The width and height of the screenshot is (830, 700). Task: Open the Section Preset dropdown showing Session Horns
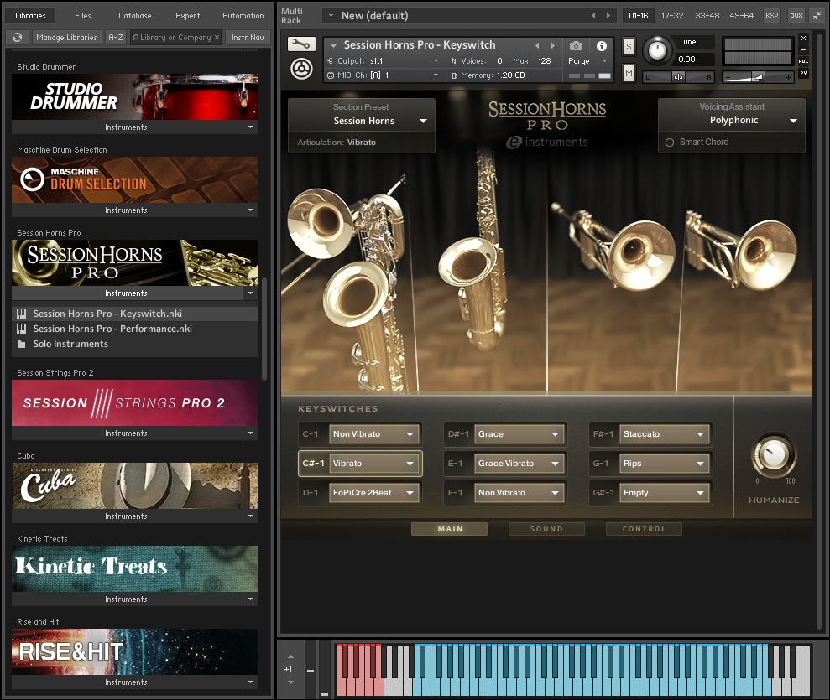coord(361,121)
